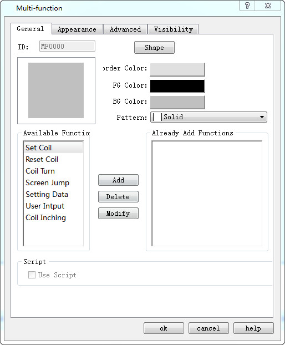The height and width of the screenshot is (345, 285).
Task: Open the Pattern dropdown
Action: tap(208, 117)
